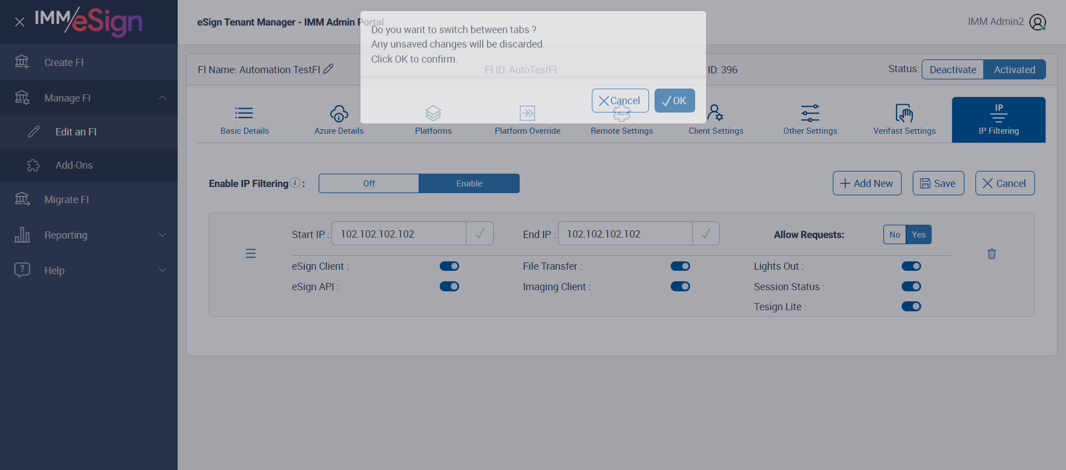Open Migrate FI in the sidebar
The width and height of the screenshot is (1066, 470).
[89, 199]
